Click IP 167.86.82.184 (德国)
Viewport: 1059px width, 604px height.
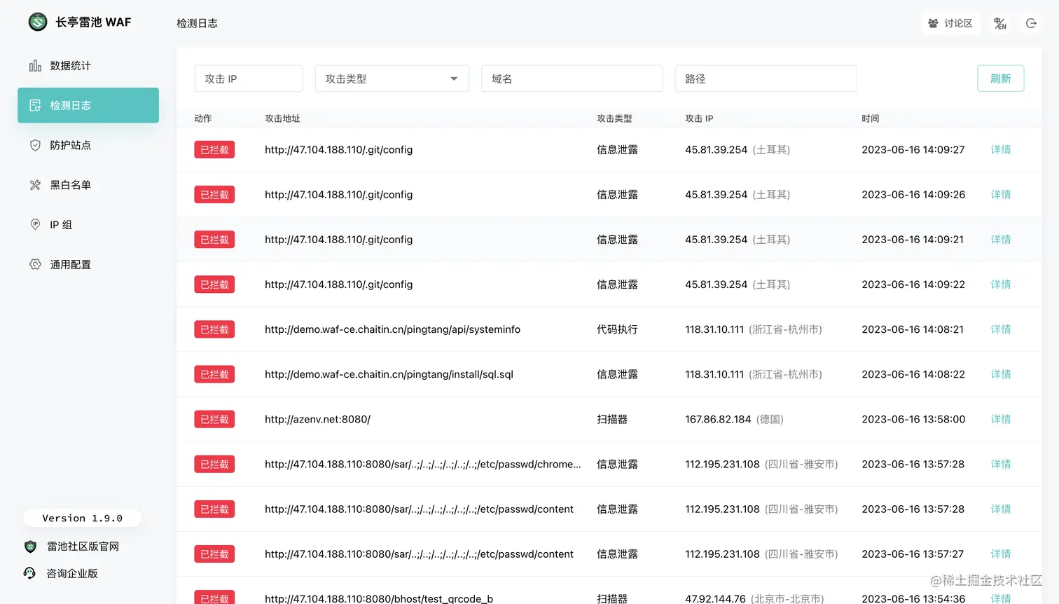tap(734, 419)
